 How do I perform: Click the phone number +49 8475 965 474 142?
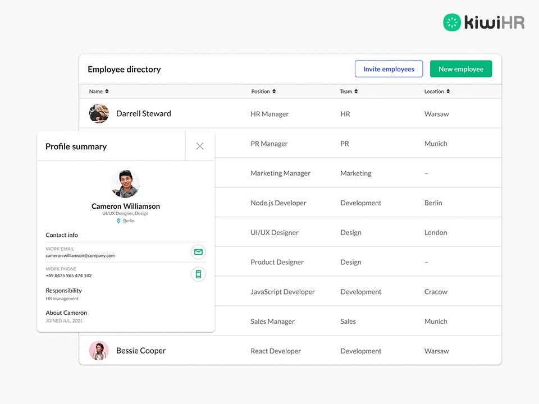pyautogui.click(x=68, y=276)
